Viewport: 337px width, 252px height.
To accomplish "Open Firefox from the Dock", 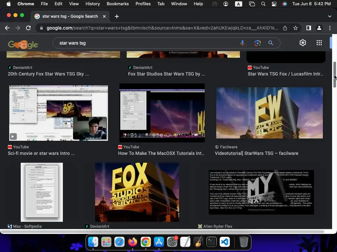I will pos(133,242).
